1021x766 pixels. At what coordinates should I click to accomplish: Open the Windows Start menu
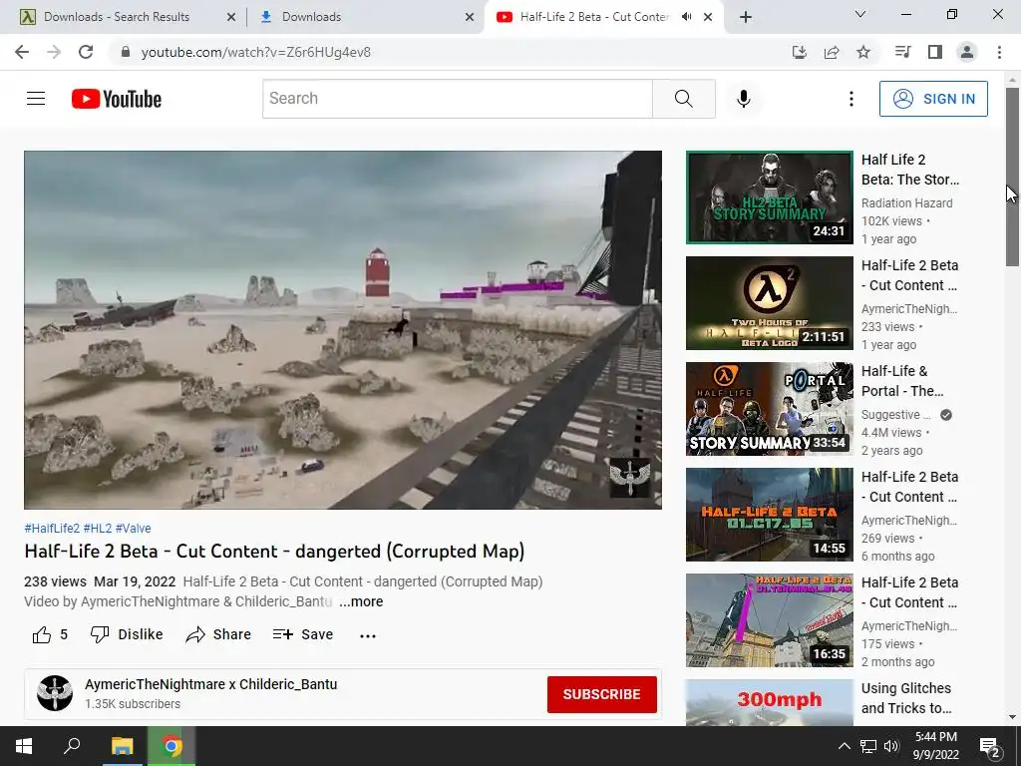pos(24,746)
